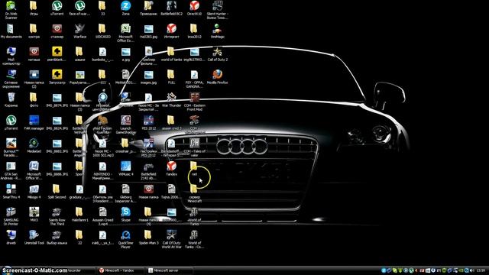Open the MediaGet application icon

[34, 146]
